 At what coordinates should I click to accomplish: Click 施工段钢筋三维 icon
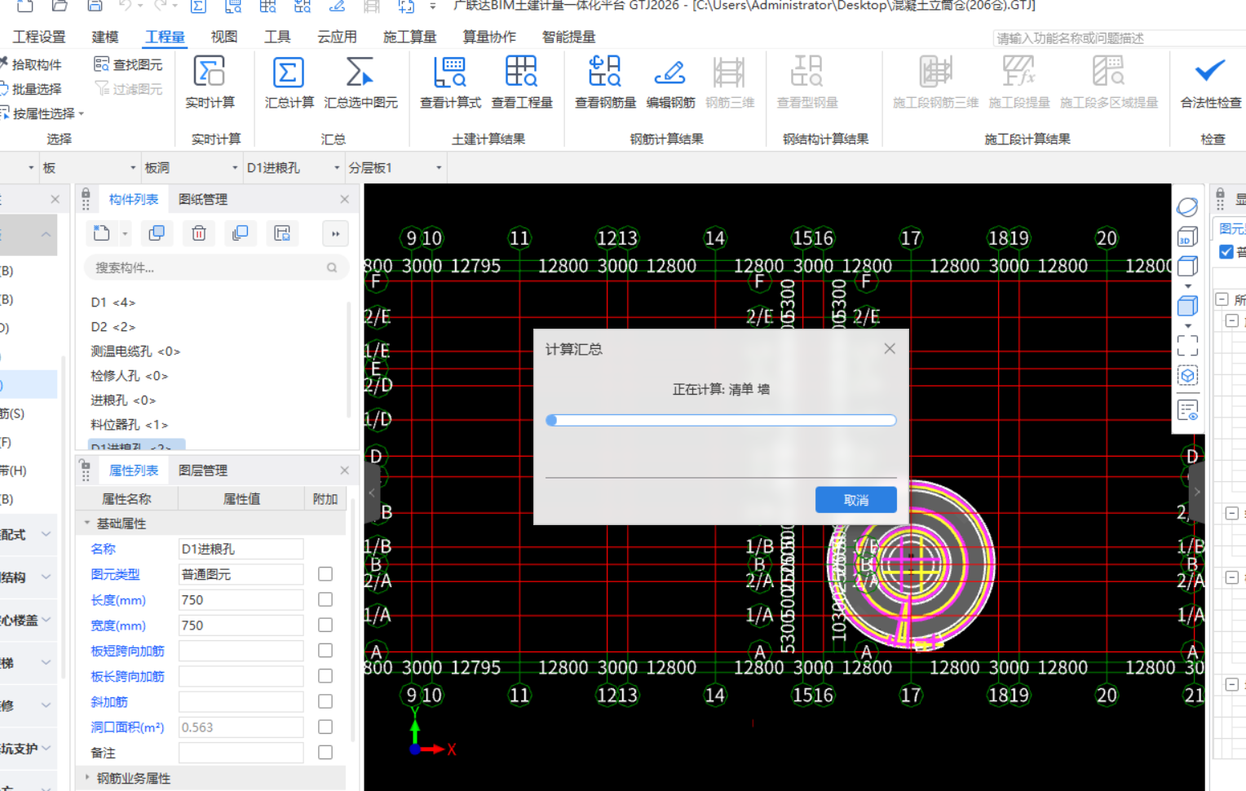coord(935,72)
